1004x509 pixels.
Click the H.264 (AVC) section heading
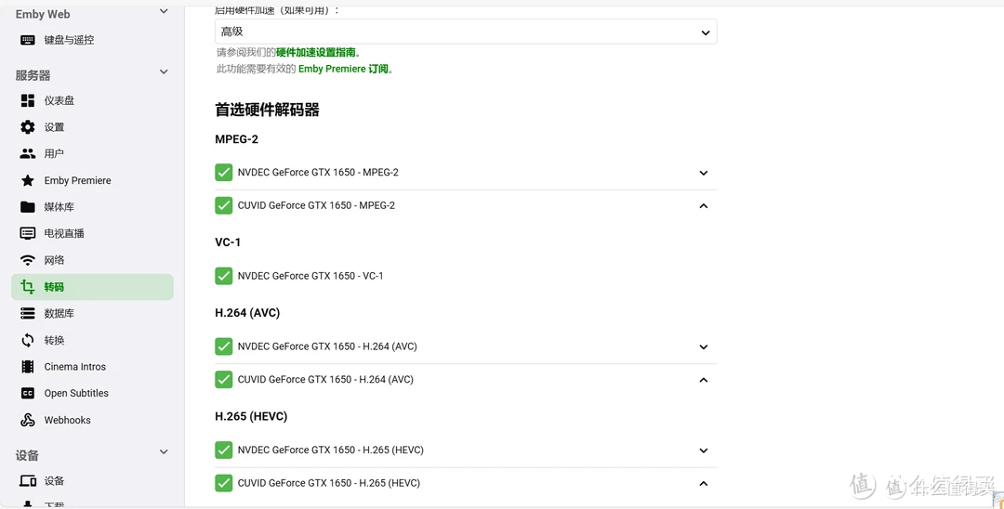coord(247,313)
